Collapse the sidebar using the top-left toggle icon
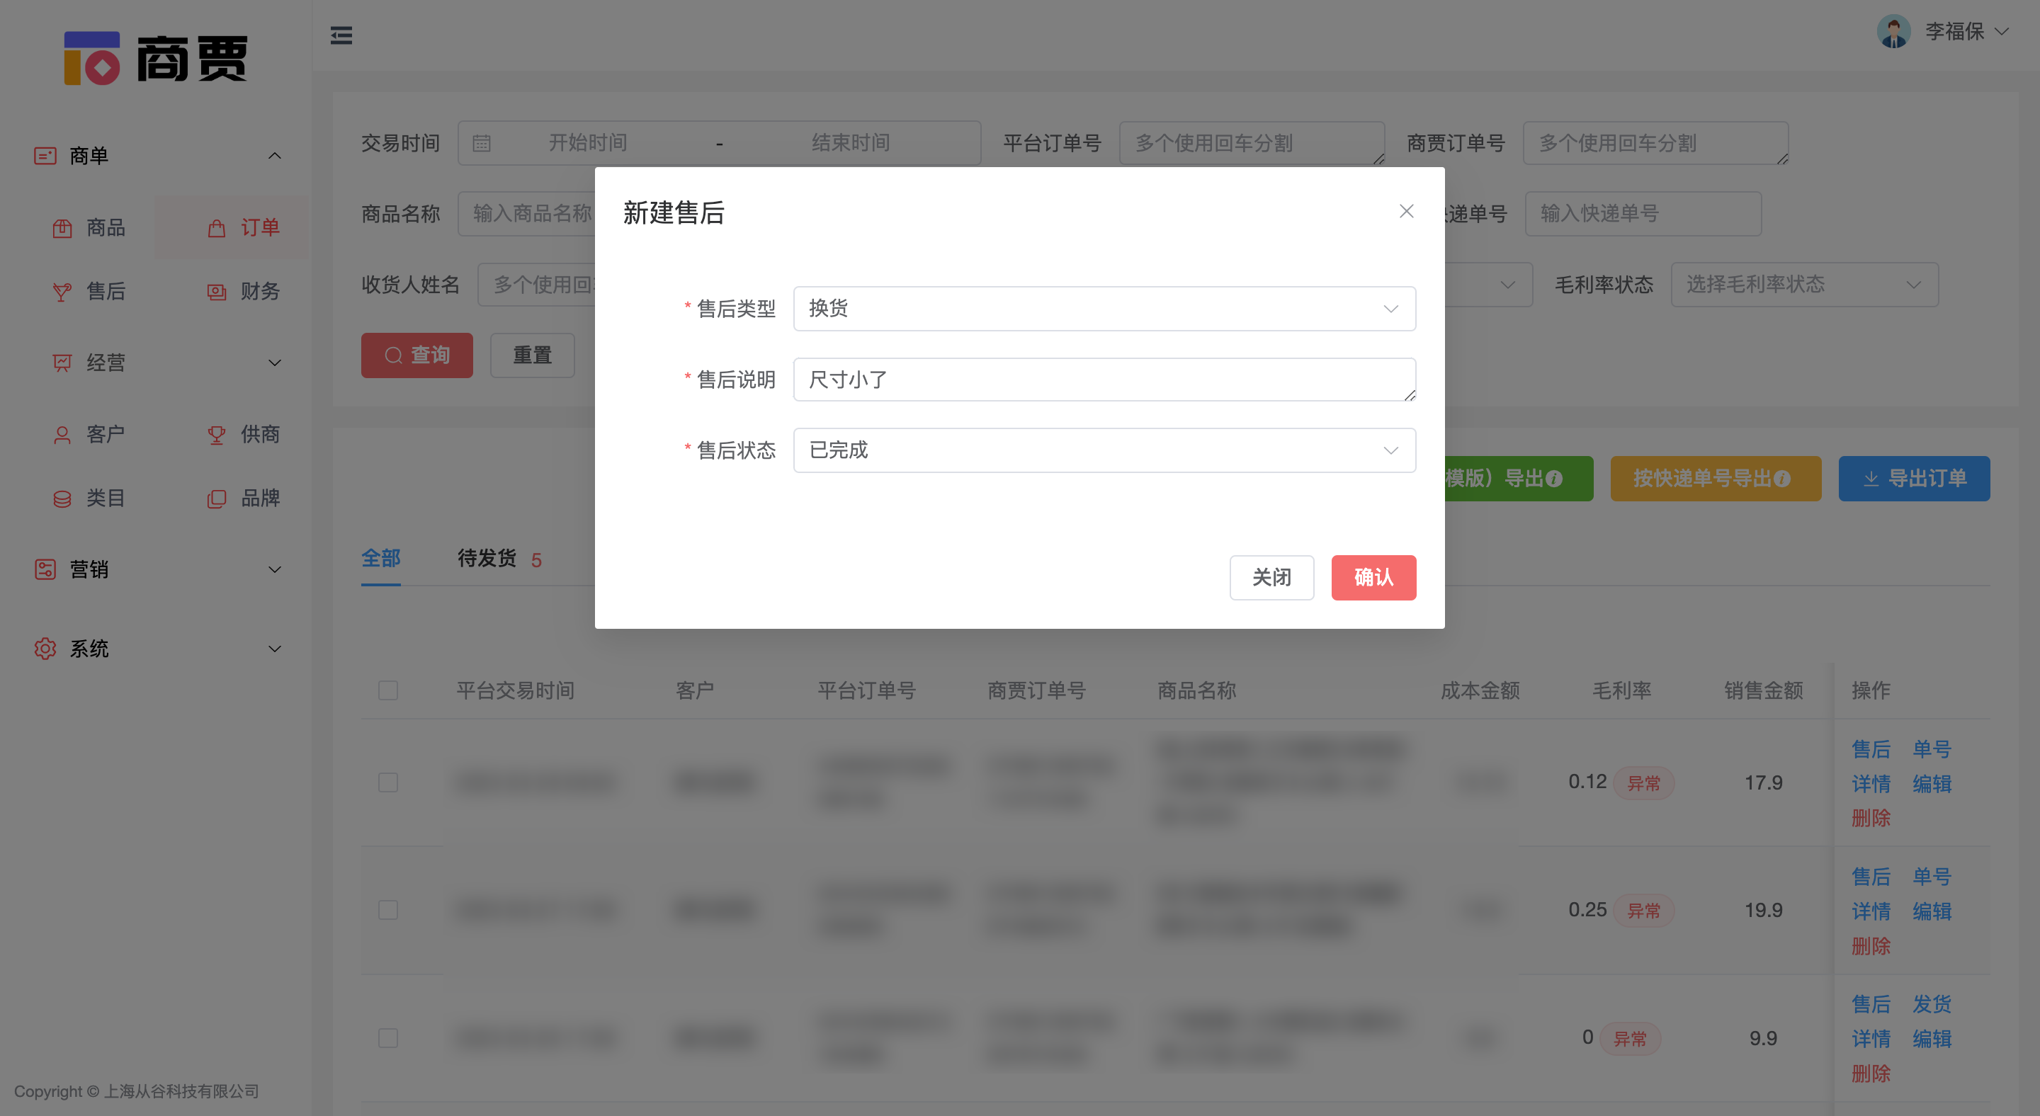This screenshot has height=1116, width=2040. 342,35
